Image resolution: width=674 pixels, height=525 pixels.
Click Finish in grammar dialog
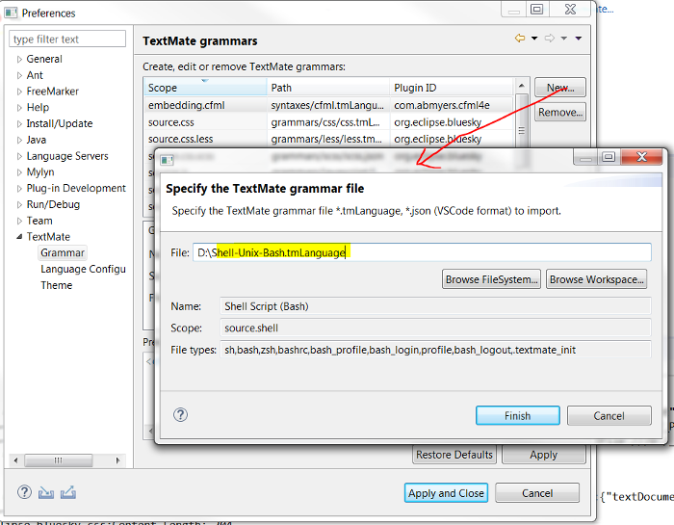(518, 416)
